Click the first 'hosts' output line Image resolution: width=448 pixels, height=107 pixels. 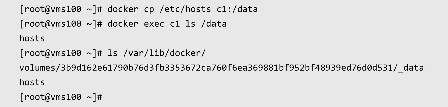pos(32,38)
